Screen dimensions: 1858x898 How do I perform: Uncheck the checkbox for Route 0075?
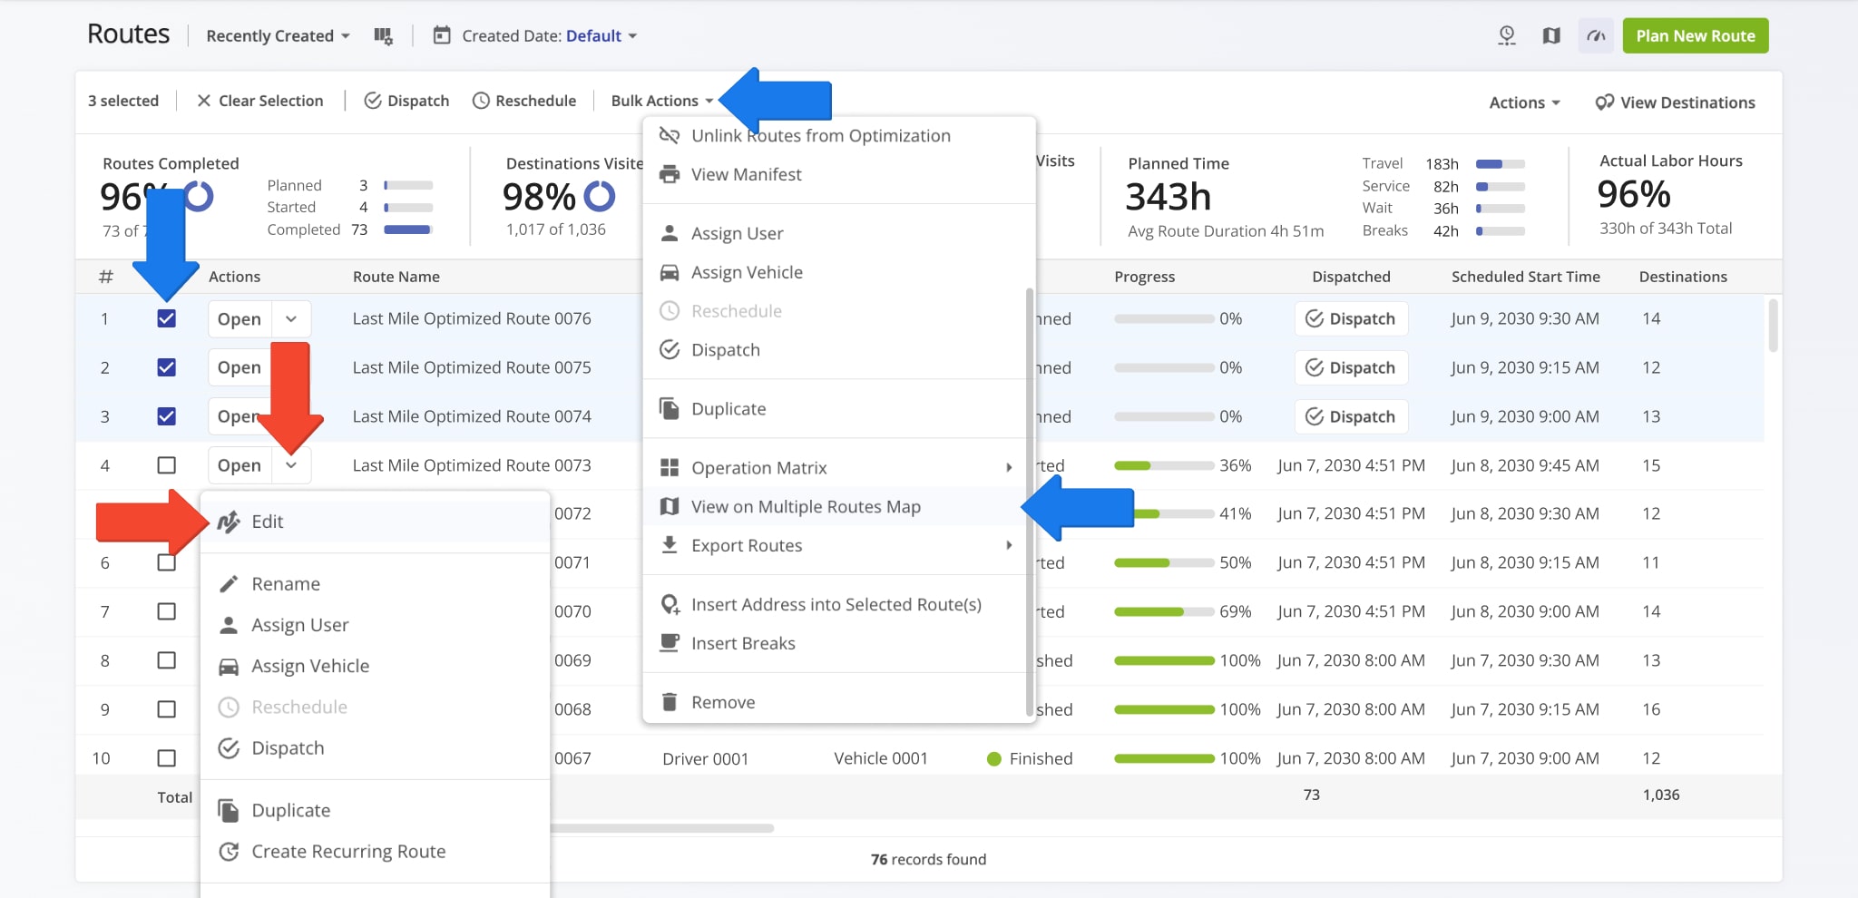(x=166, y=367)
